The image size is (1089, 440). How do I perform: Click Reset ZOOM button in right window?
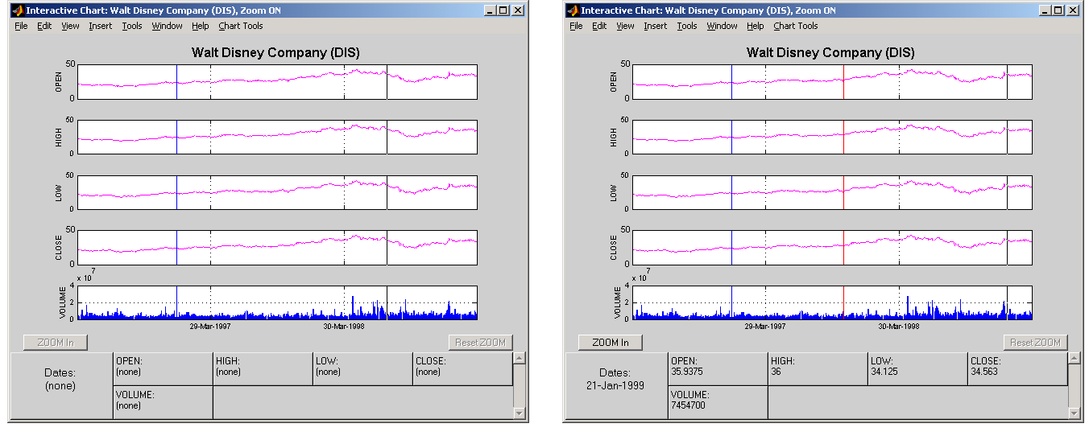(1035, 343)
